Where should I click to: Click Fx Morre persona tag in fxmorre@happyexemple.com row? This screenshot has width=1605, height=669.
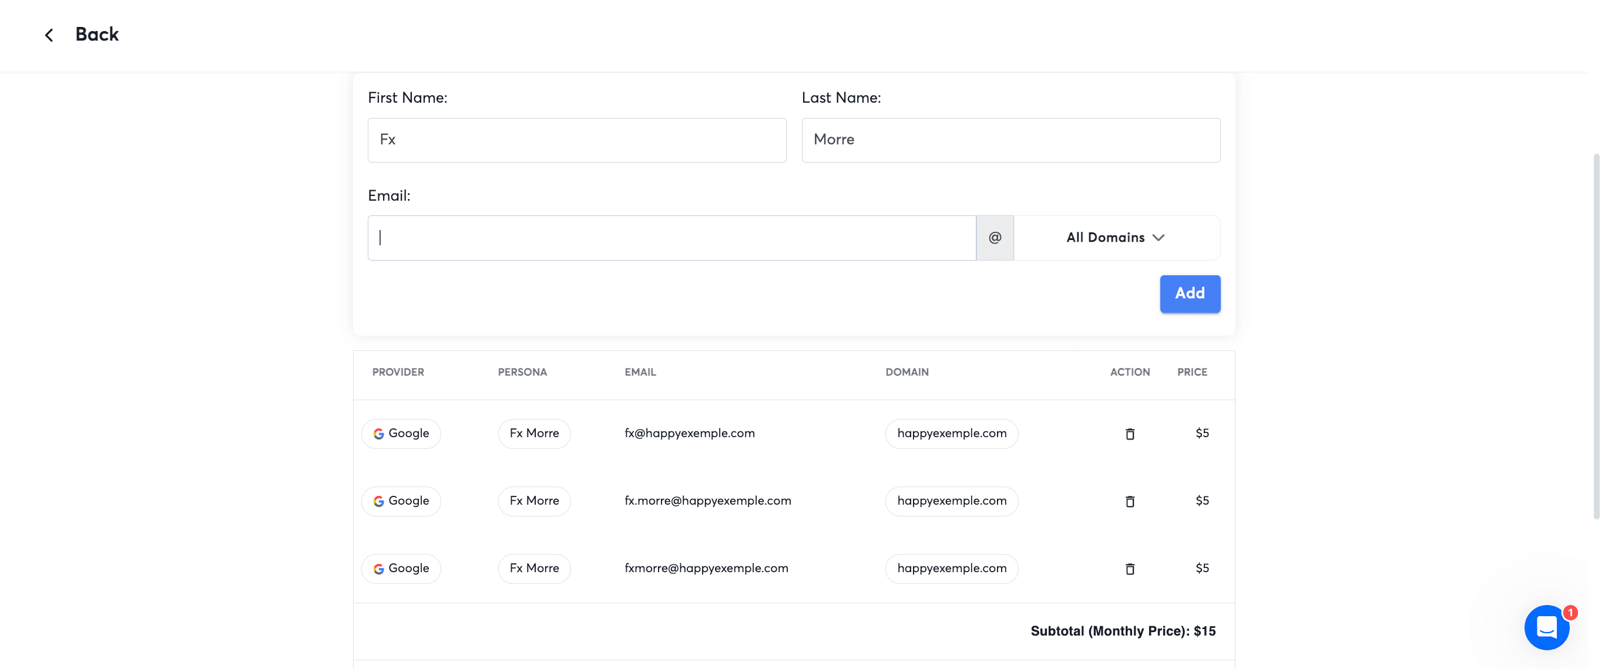[x=534, y=568]
